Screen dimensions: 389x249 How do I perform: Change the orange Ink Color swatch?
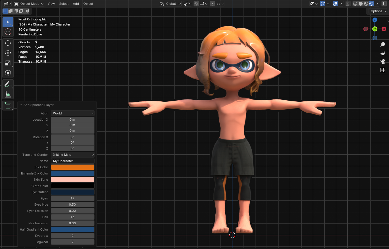[x=72, y=167]
